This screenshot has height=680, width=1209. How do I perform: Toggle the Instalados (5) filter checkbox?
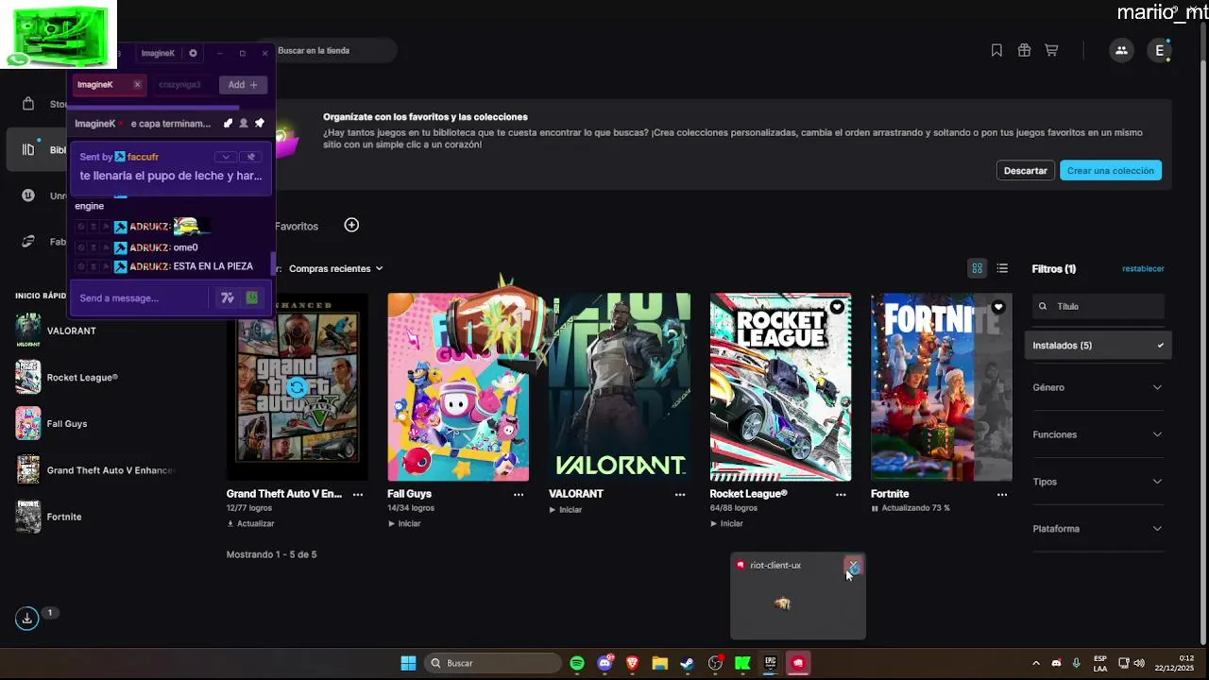click(1098, 345)
